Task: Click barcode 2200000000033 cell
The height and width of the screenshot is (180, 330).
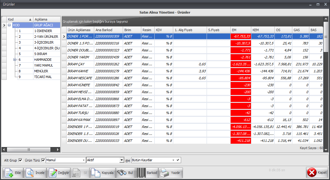Action: coord(108,141)
